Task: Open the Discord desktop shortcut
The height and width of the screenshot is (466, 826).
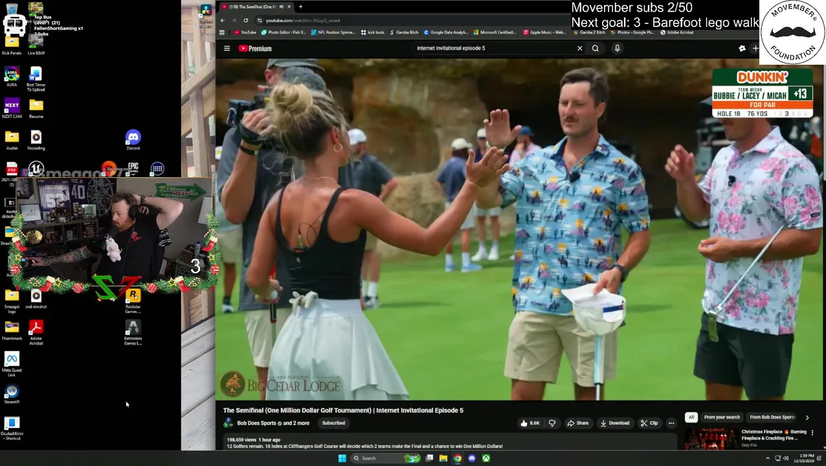Action: [x=133, y=139]
